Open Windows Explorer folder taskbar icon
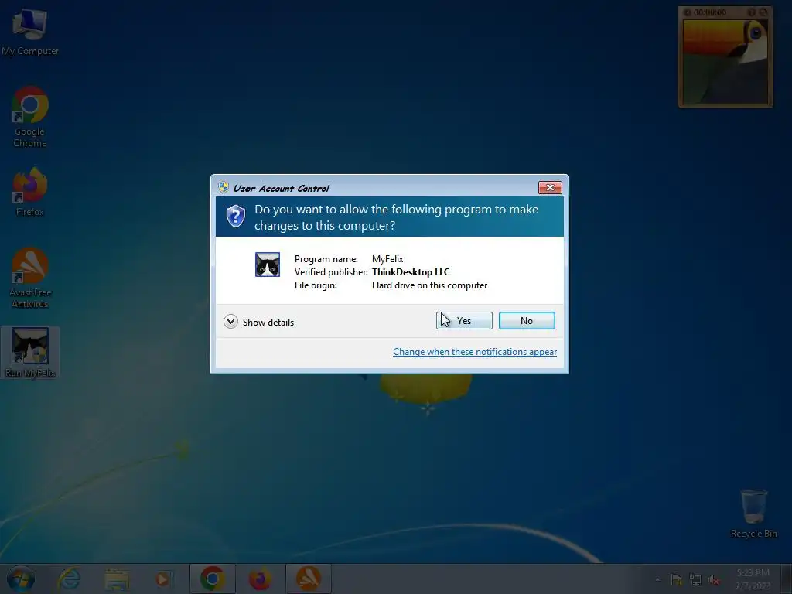This screenshot has height=594, width=792. [x=117, y=579]
